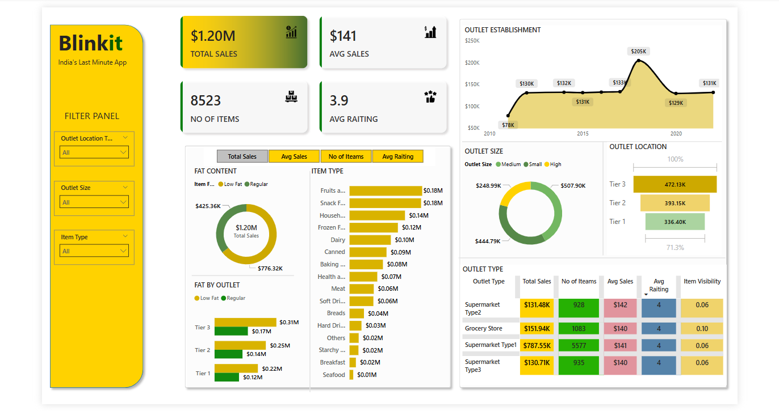Image resolution: width=779 pixels, height=411 pixels.
Task: Click the Fruits item type bar
Action: click(x=386, y=190)
